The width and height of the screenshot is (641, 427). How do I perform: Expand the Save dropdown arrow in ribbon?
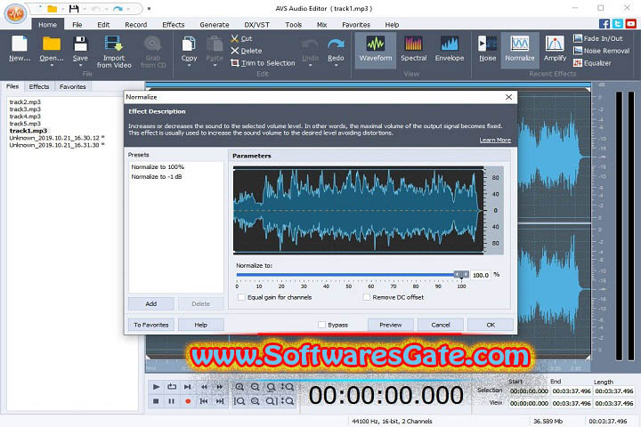pos(80,65)
